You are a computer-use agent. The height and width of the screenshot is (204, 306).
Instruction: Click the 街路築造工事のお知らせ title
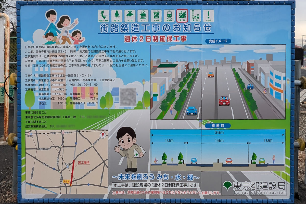pyautogui.click(x=156, y=28)
